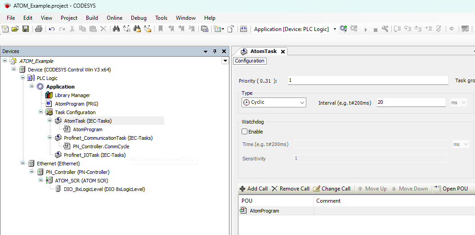Select DIO_8xLogicLevel device tree item
475x235 pixels.
pos(104,189)
